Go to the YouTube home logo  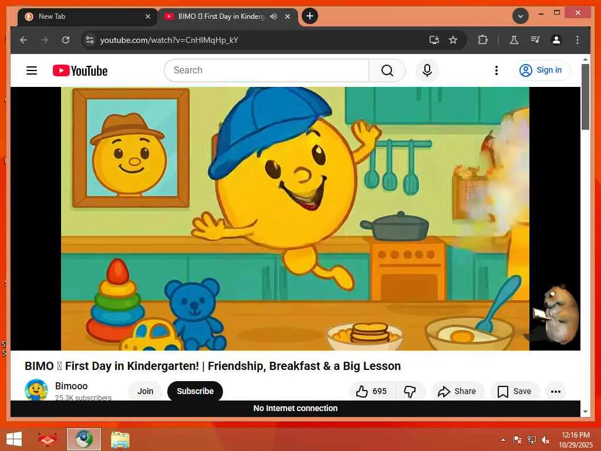click(80, 70)
